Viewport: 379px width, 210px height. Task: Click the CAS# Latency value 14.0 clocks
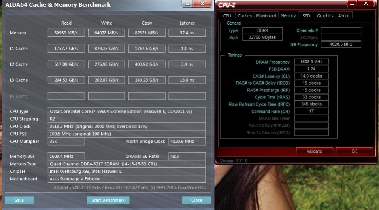311,76
